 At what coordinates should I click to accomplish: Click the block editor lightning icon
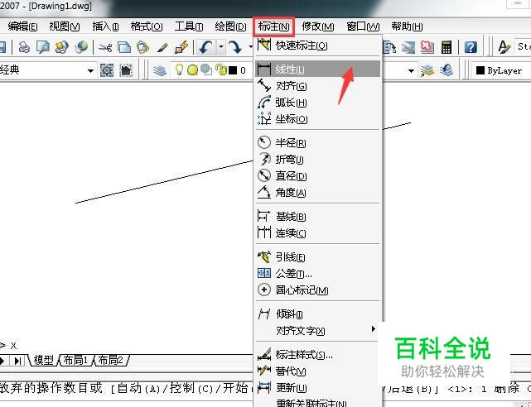point(181,47)
